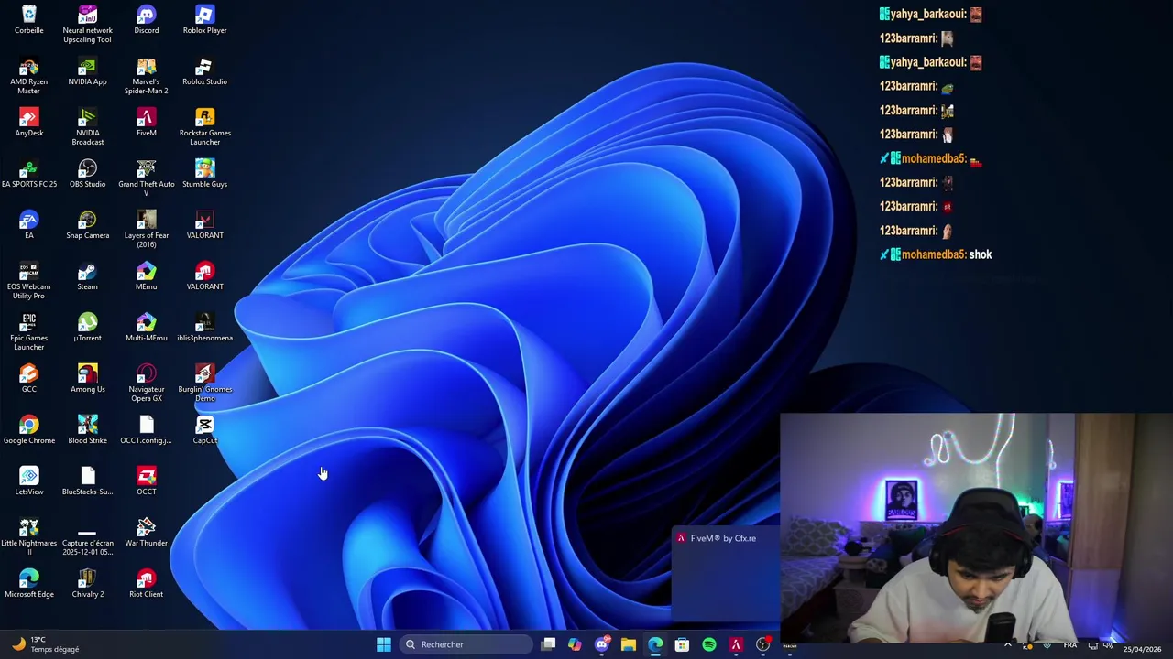Open Task View in the taskbar
Viewport: 1173px width, 659px height.
(x=548, y=644)
